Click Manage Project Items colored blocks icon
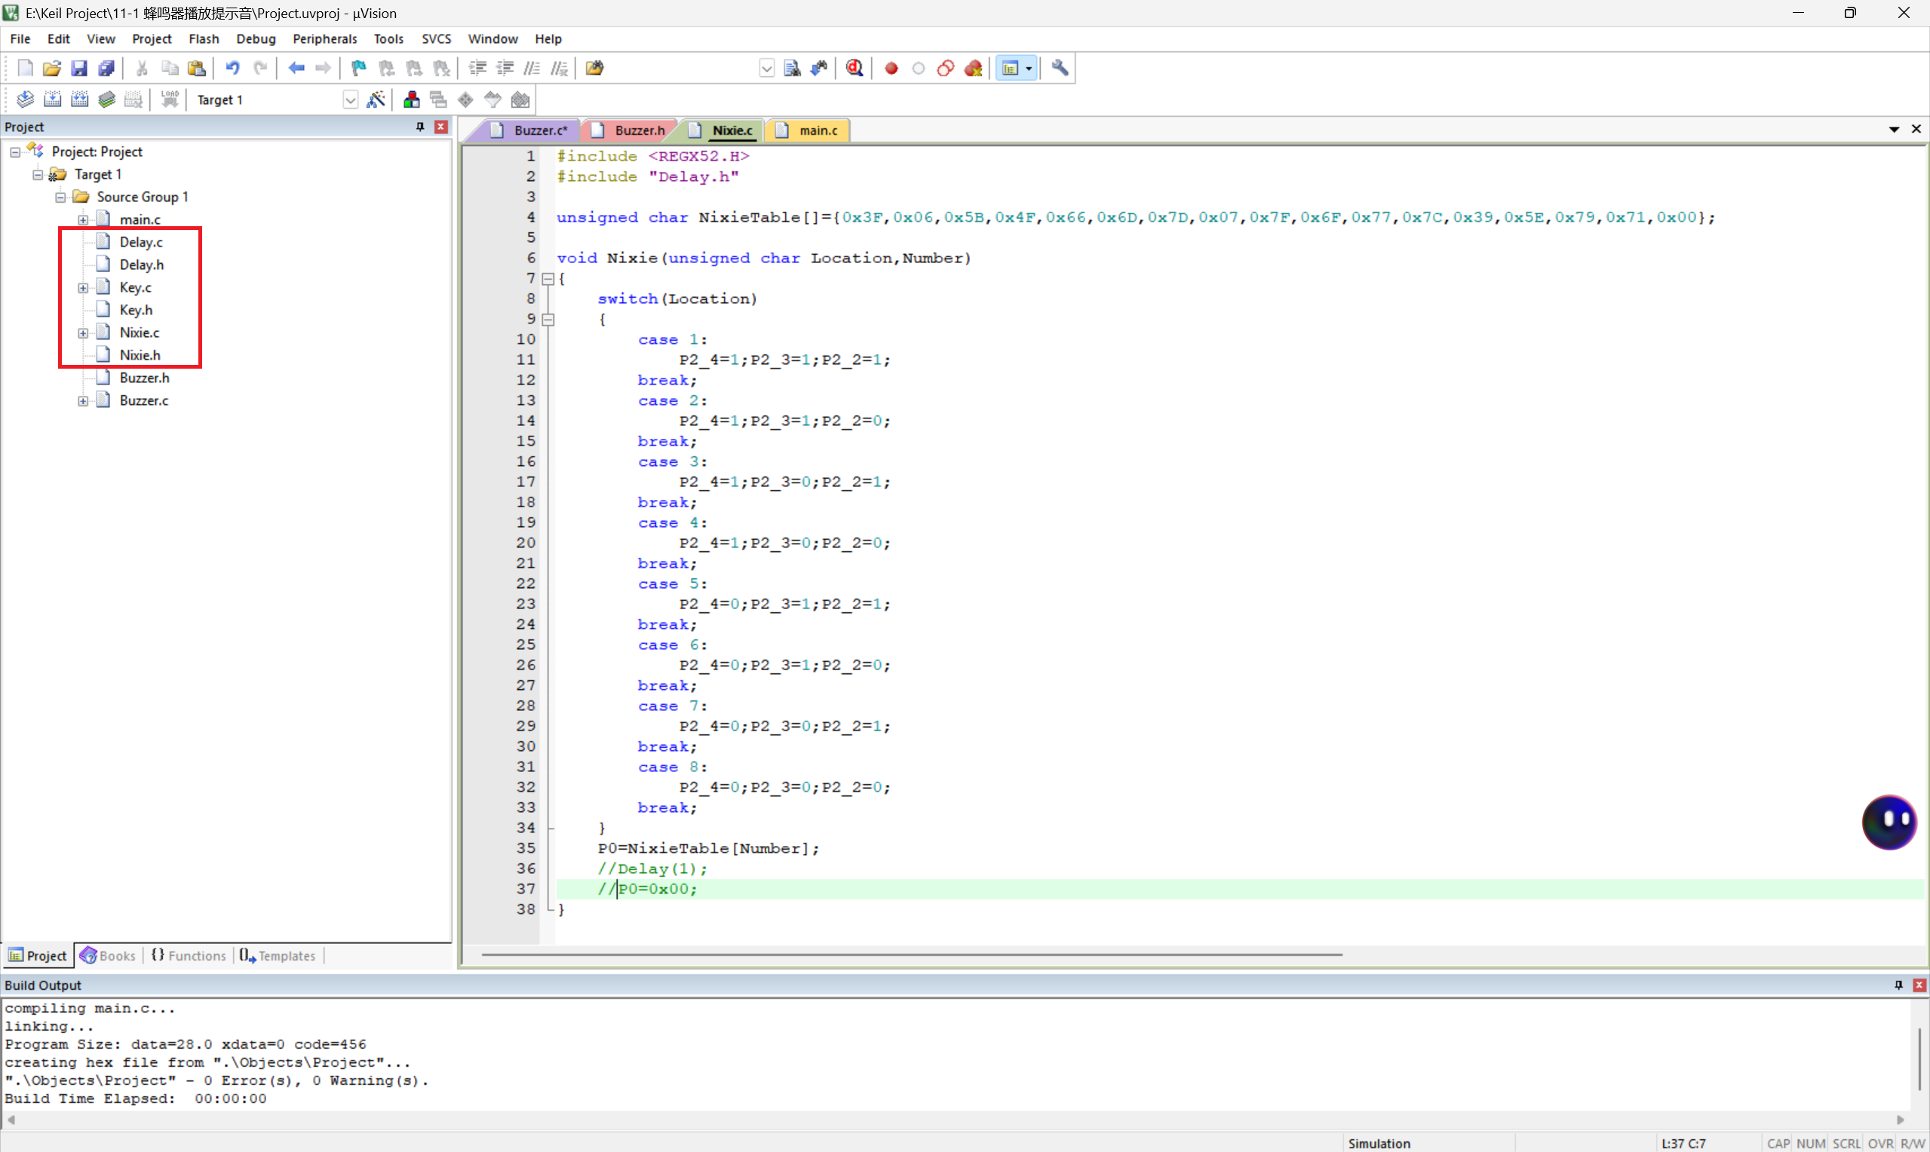This screenshot has width=1930, height=1152. pyautogui.click(x=412, y=100)
